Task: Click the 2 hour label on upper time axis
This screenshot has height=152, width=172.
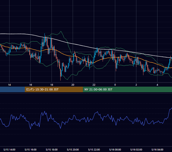Action: [x=136, y=85]
